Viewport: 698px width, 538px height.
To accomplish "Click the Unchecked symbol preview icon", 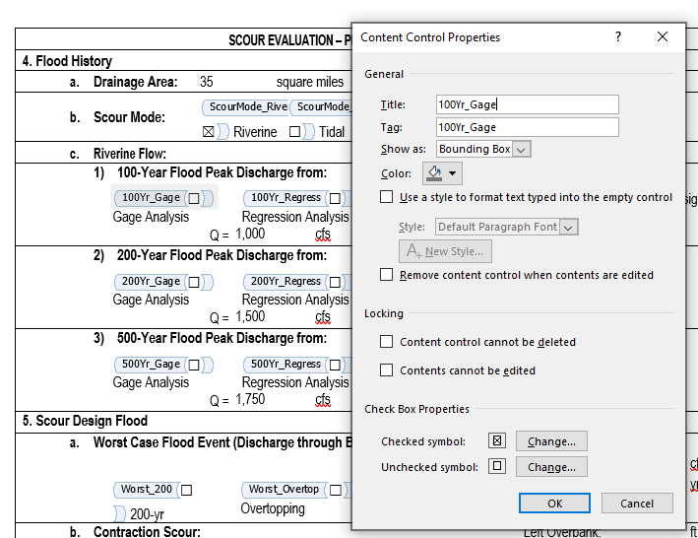I will pyautogui.click(x=497, y=466).
